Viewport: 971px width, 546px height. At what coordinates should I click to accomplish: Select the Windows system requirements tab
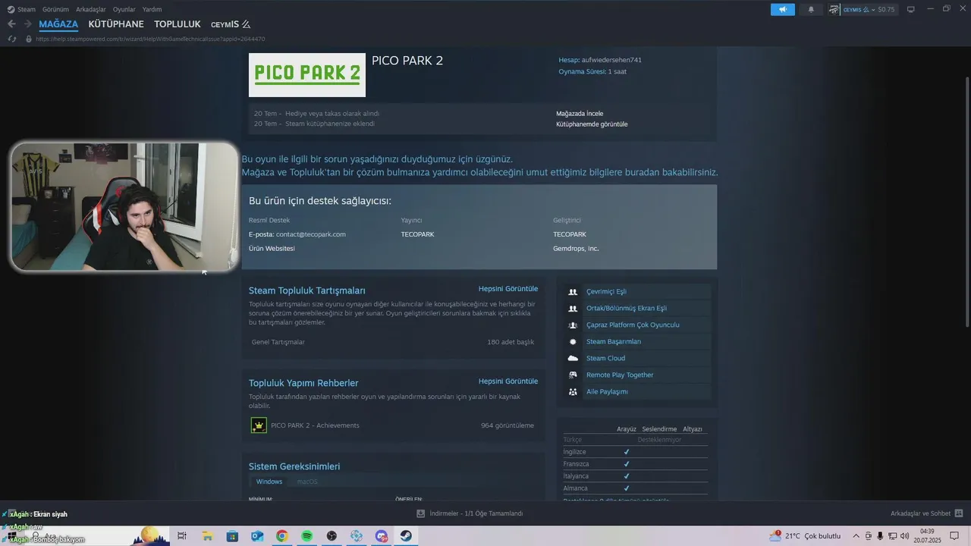coord(269,482)
